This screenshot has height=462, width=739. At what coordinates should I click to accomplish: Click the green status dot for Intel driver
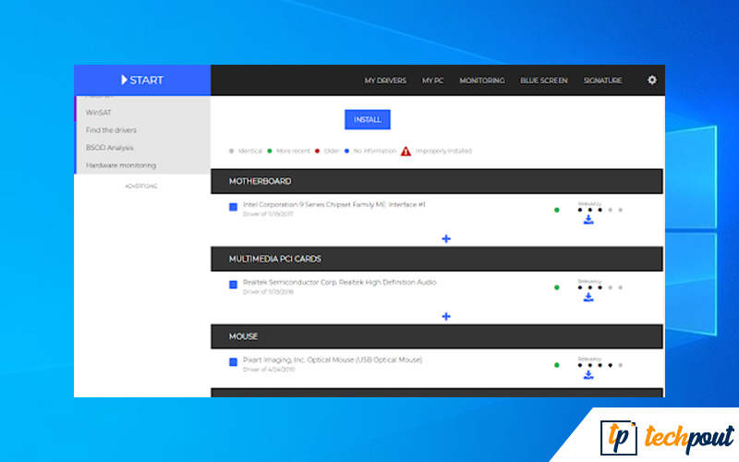coord(556,210)
